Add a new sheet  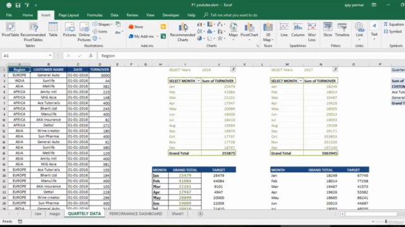[201, 214]
